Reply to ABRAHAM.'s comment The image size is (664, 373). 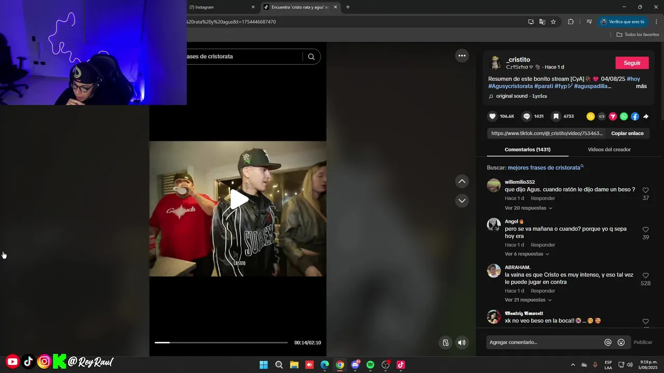point(543,291)
